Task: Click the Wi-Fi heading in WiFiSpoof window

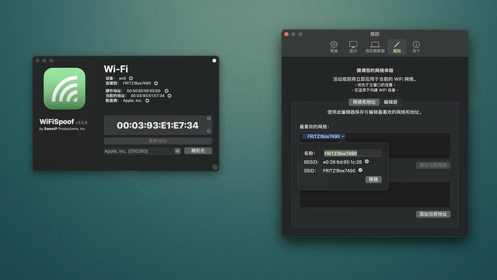Action: point(116,69)
